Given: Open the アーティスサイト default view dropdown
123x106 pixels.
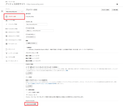Looking at the screenshot, I should click(31, 37).
